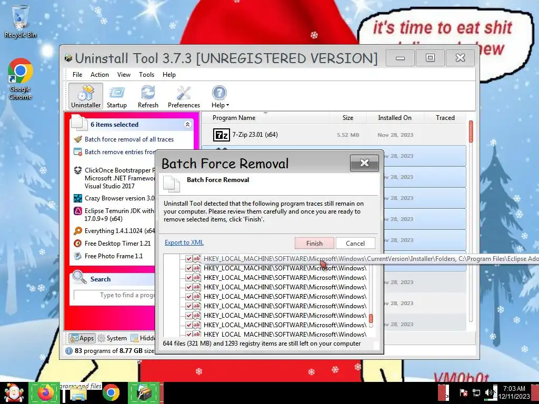Toggle the checkbox on the bottom cut-off registry row

click(x=189, y=334)
